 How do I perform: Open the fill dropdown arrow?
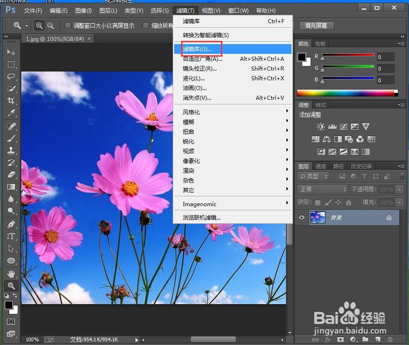pos(400,202)
